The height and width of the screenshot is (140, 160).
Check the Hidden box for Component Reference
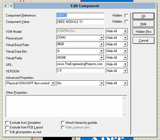[126, 16]
